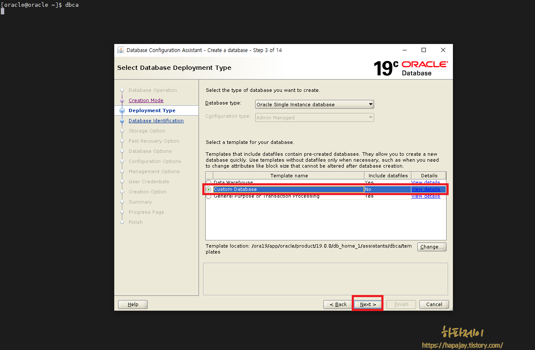Maximize the Database Configuration Assistant window

[424, 50]
